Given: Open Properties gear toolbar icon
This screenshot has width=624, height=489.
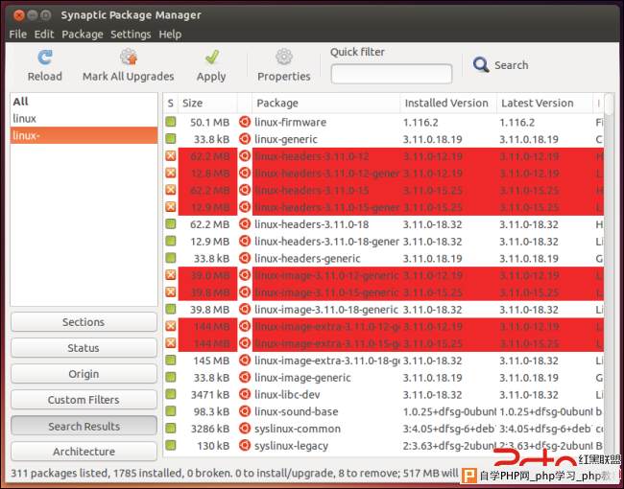Looking at the screenshot, I should [x=284, y=57].
